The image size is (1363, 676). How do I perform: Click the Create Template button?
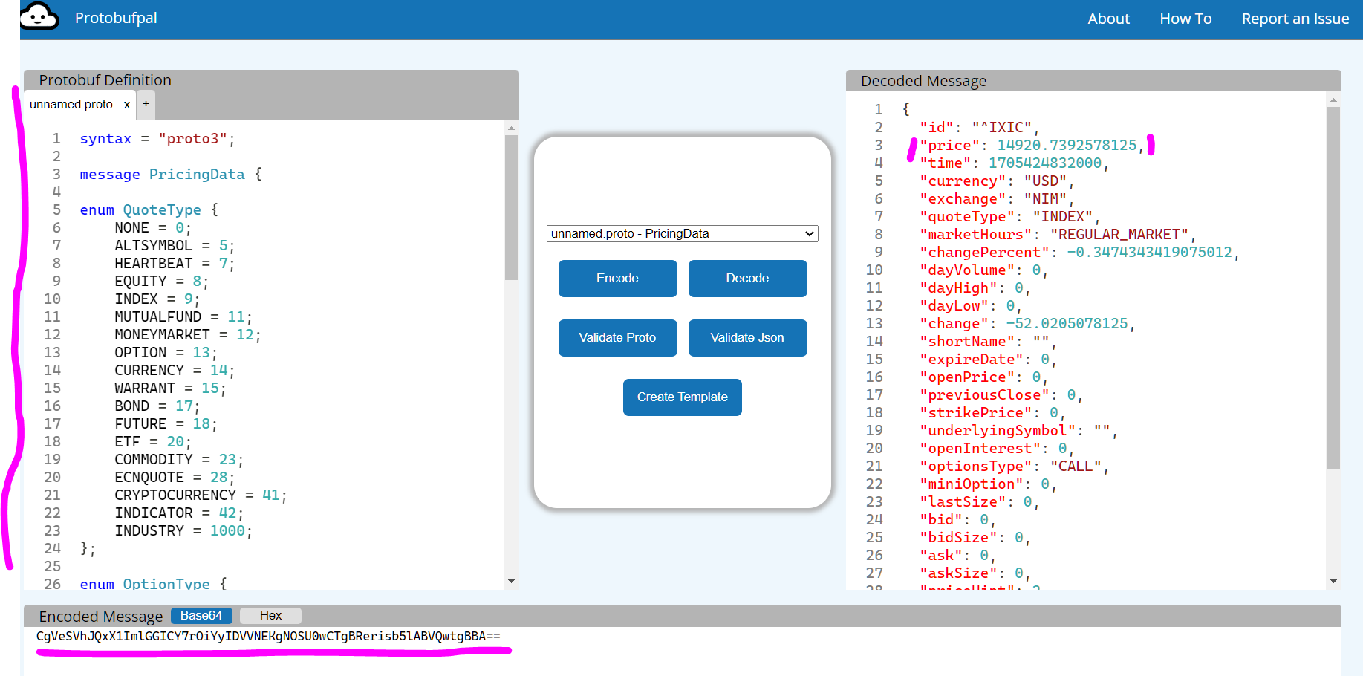pos(682,397)
